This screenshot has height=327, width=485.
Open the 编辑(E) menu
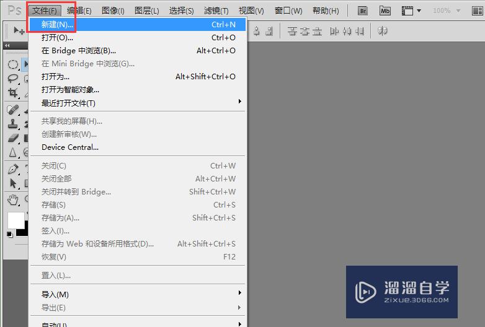click(x=79, y=11)
